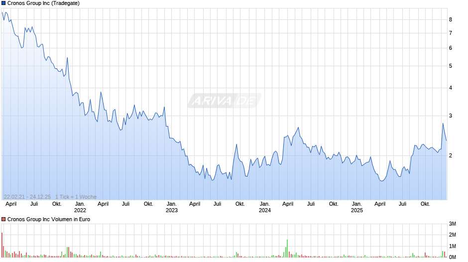This screenshot has height=262, width=468.
Task: Click the volume axis label '1M'
Action: tap(453, 246)
